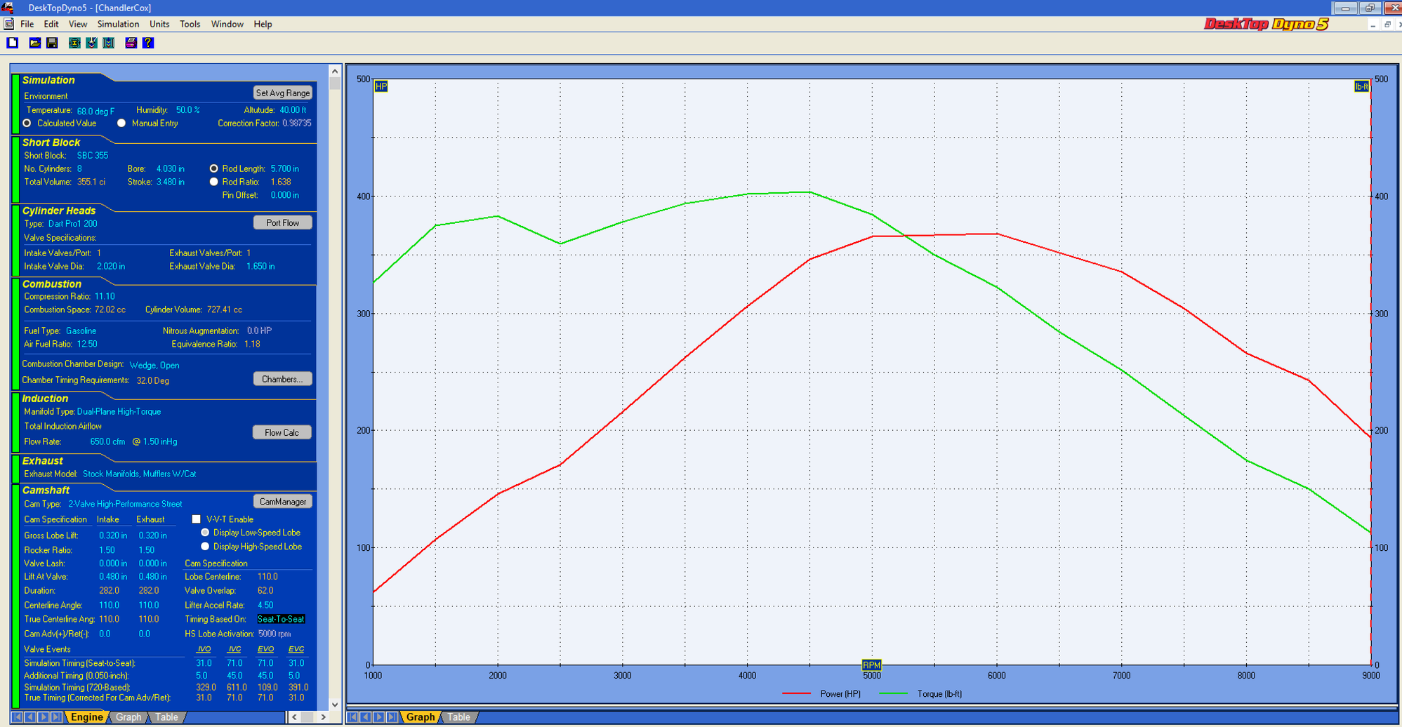Open an existing dyno file
Image resolution: width=1402 pixels, height=727 pixels.
[x=34, y=43]
